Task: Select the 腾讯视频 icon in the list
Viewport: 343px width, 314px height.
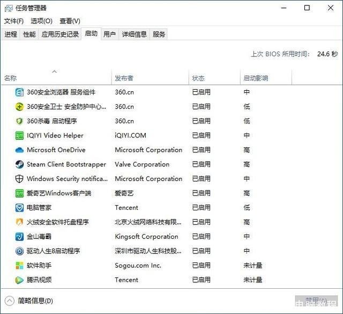Action: coord(20,280)
